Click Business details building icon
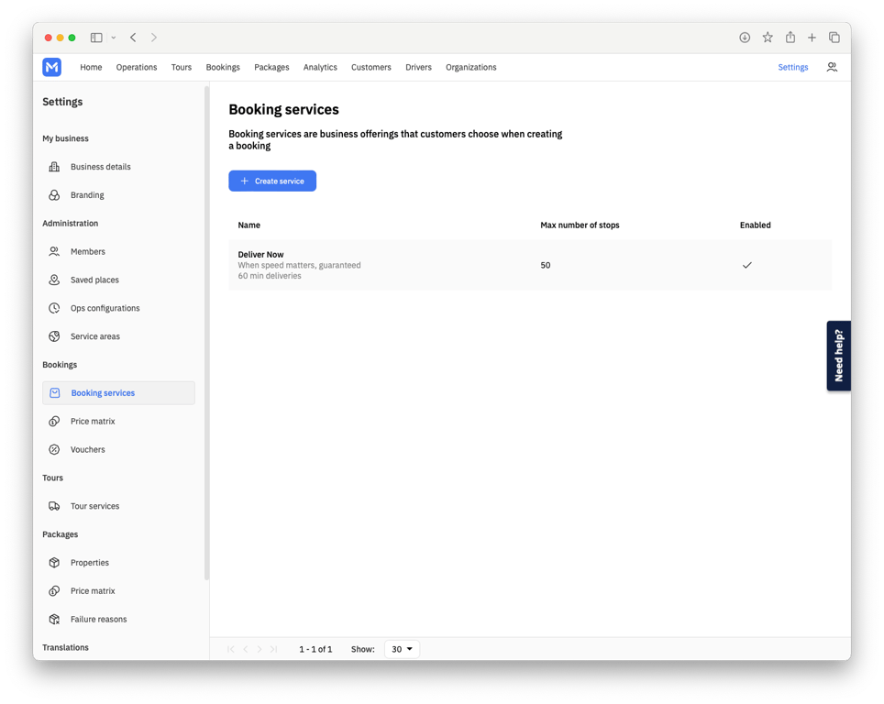 click(54, 167)
